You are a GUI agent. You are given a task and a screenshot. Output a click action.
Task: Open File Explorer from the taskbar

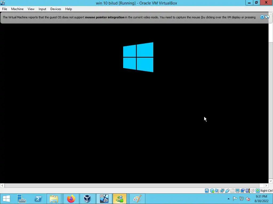coord(54,199)
